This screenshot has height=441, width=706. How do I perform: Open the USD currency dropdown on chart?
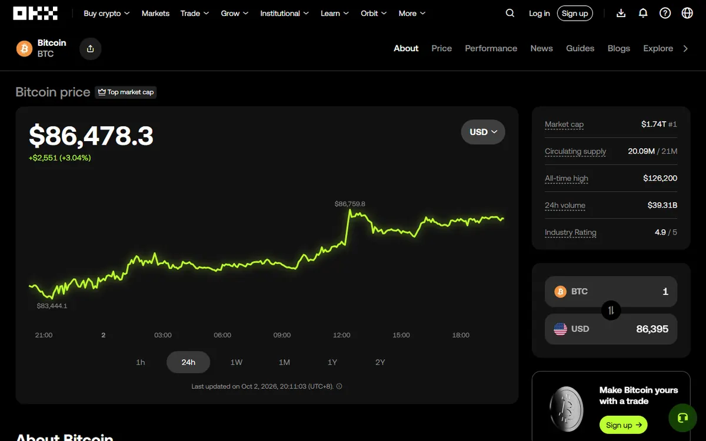[x=483, y=132]
